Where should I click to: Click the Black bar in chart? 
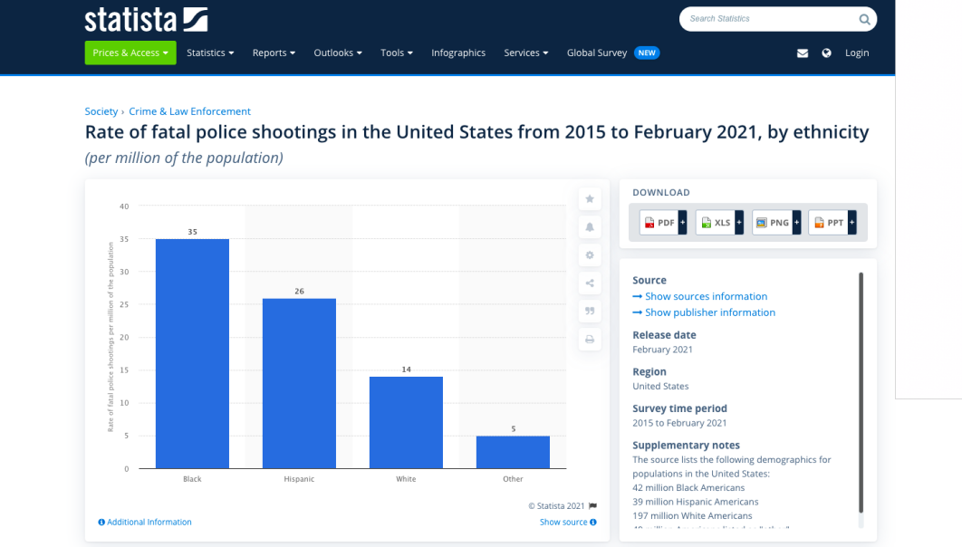coord(192,353)
